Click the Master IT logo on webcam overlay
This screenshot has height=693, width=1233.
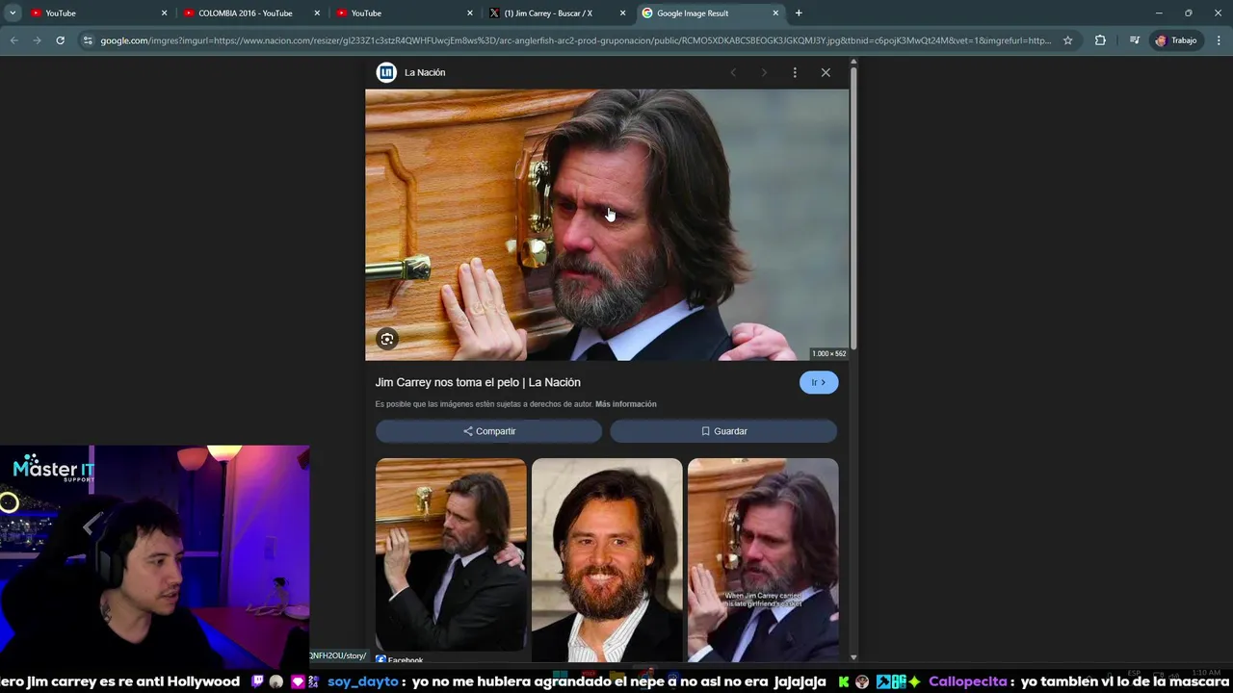point(54,468)
